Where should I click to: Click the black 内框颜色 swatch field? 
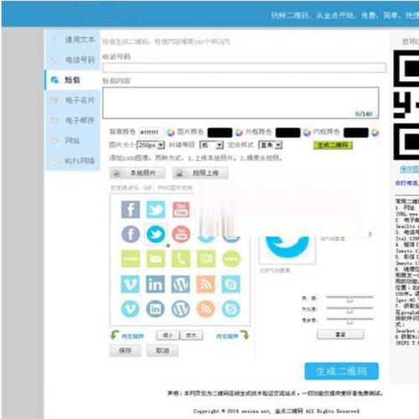tap(356, 132)
